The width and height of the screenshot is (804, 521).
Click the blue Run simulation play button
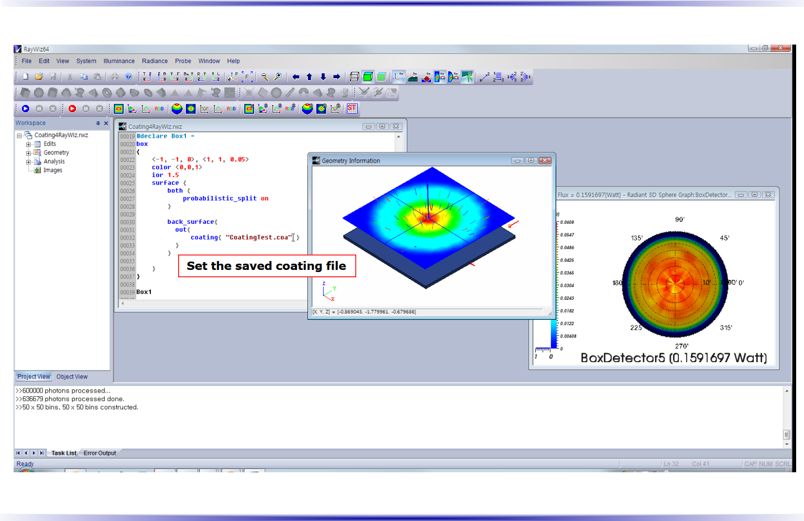(26, 108)
